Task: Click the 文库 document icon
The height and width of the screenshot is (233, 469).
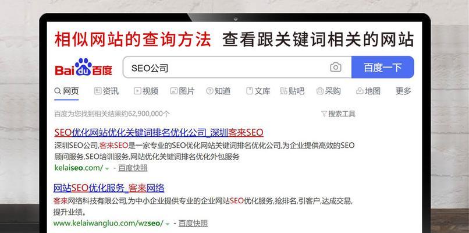Action: click(x=250, y=91)
